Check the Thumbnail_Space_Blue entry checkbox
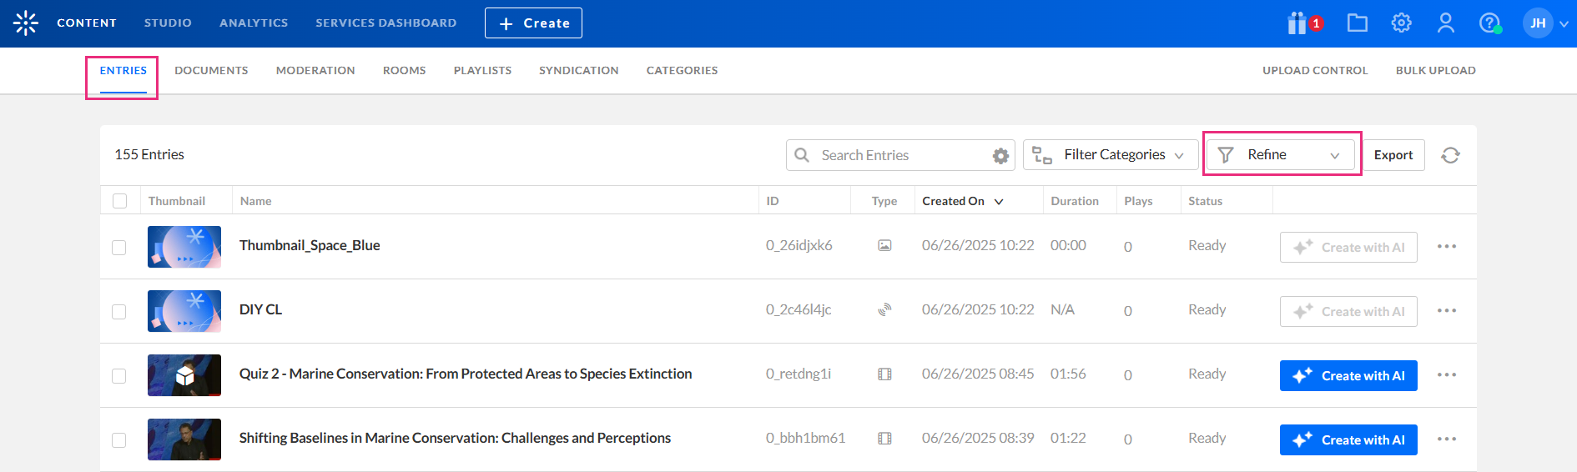Image resolution: width=1577 pixels, height=472 pixels. click(x=119, y=248)
